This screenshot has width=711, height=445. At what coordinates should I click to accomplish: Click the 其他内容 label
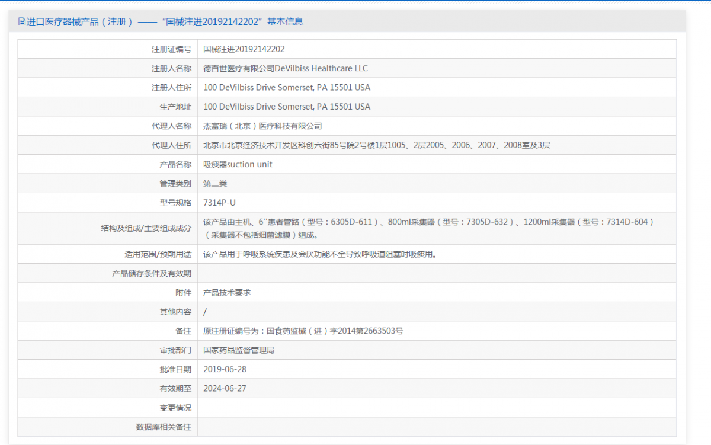tap(176, 312)
